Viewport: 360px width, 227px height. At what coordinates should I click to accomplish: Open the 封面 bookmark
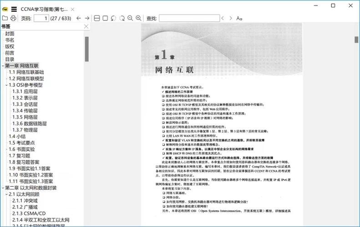(10, 34)
